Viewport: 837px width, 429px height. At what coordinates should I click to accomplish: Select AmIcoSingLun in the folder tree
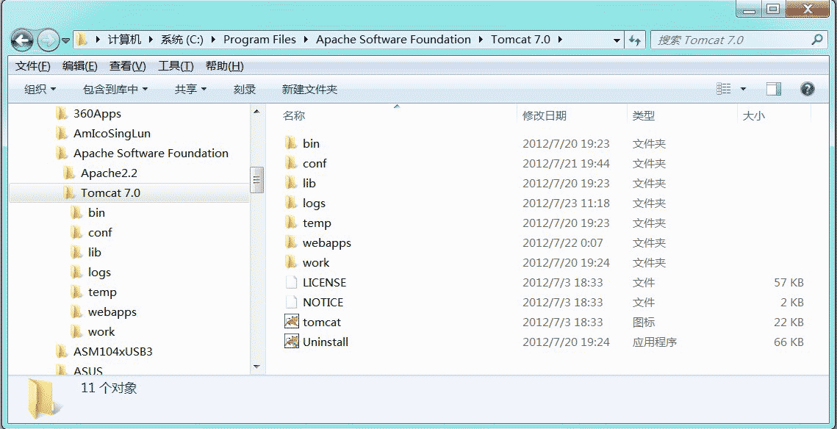click(x=112, y=134)
